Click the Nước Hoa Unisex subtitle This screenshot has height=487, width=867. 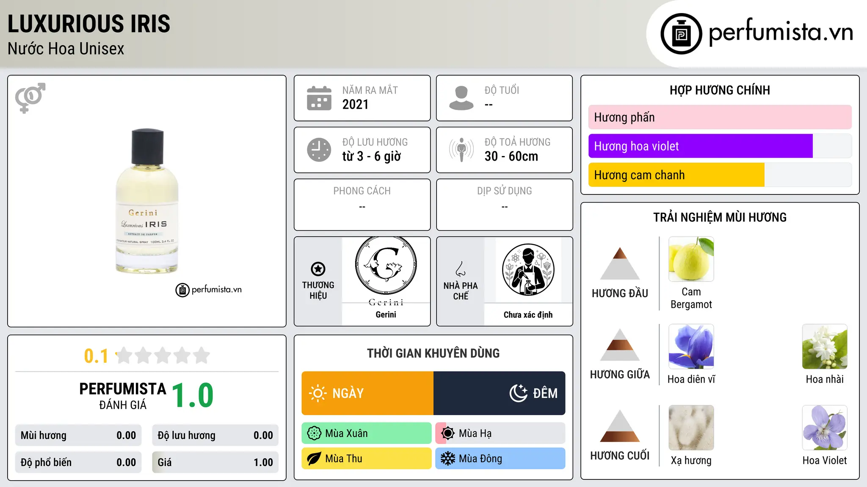66,49
